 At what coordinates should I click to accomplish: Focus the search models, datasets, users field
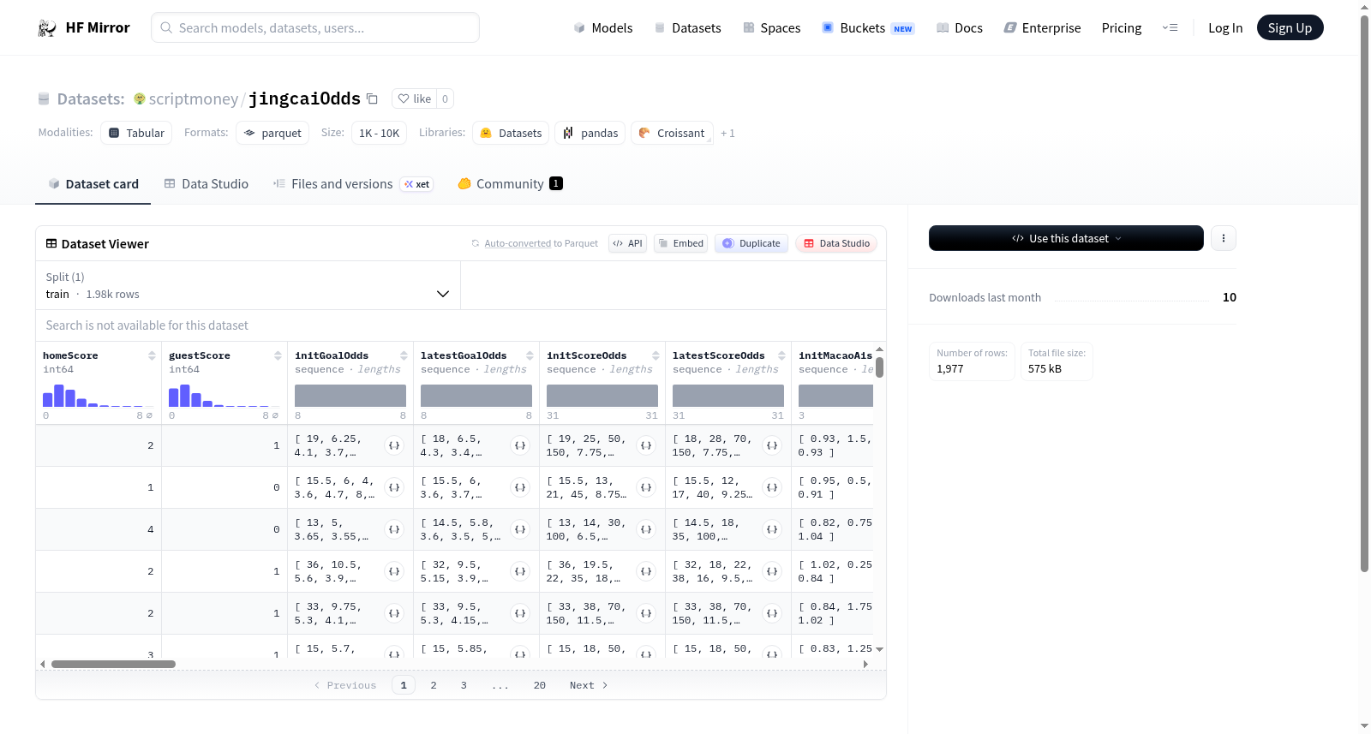(x=315, y=27)
